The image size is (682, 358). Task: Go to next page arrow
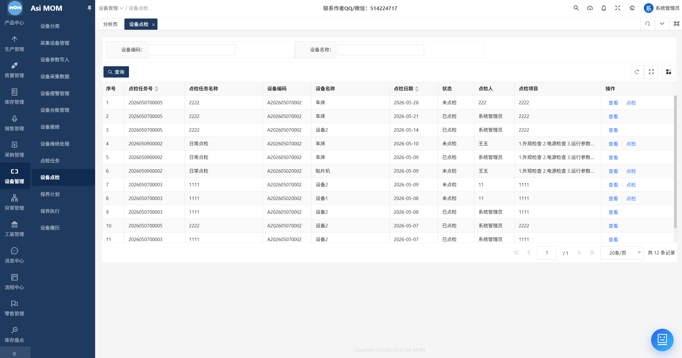579,253
